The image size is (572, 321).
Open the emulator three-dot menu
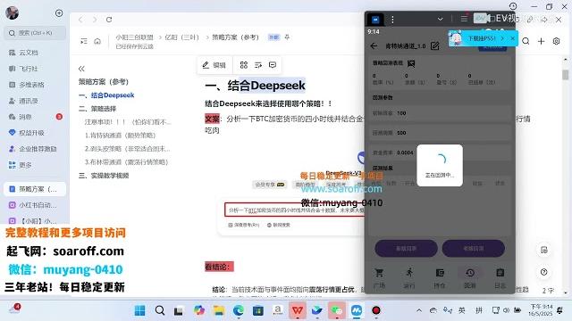click(392, 20)
